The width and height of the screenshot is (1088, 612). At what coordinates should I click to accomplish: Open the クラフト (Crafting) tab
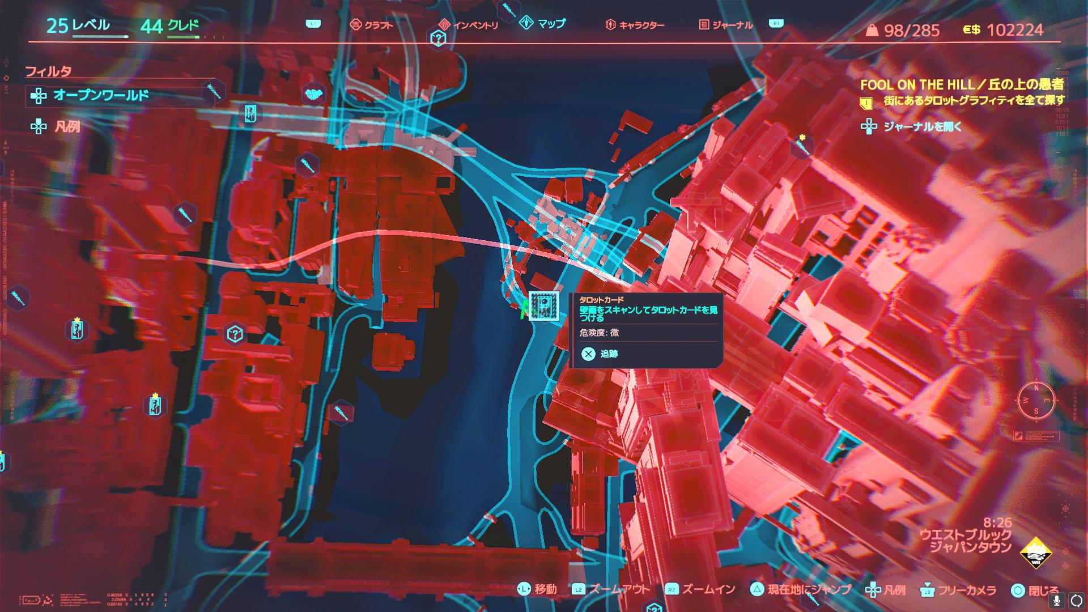[x=372, y=25]
